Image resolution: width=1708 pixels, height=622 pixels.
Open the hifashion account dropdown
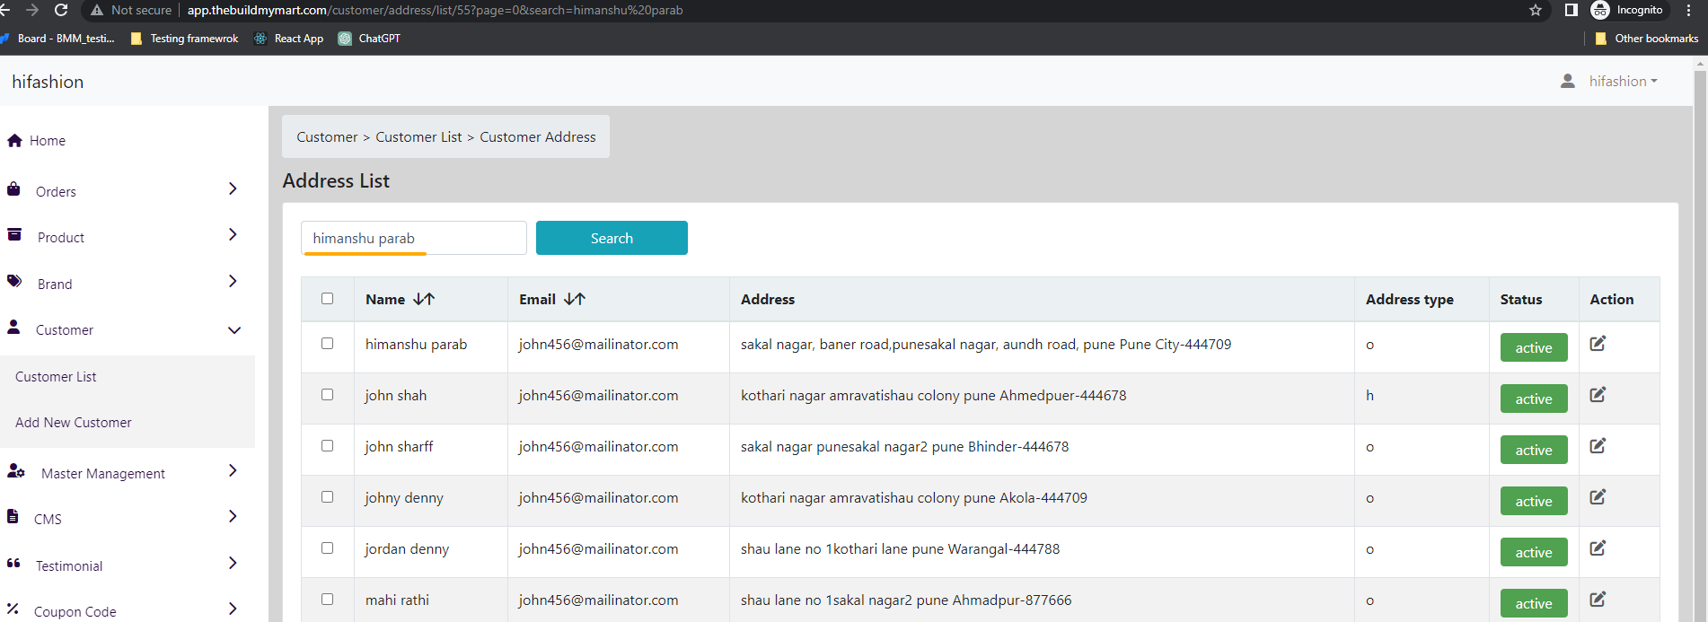tap(1623, 81)
